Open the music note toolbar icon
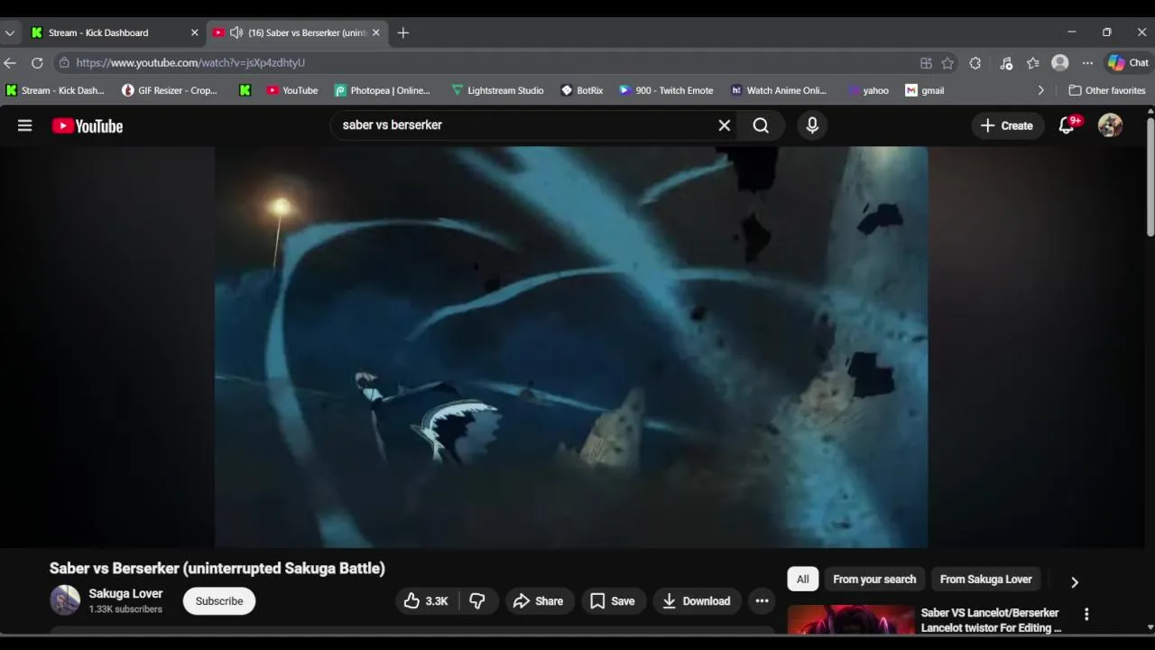This screenshot has width=1155, height=650. click(x=1006, y=63)
